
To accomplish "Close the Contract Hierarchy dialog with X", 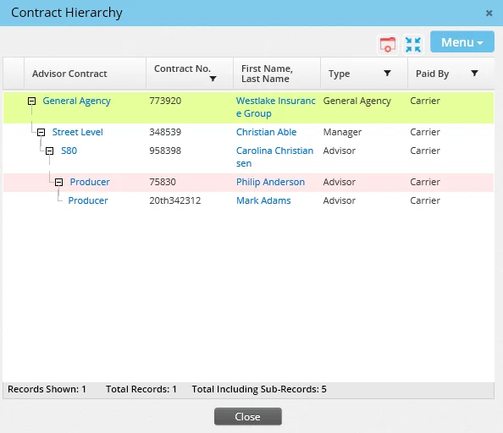I will point(489,13).
